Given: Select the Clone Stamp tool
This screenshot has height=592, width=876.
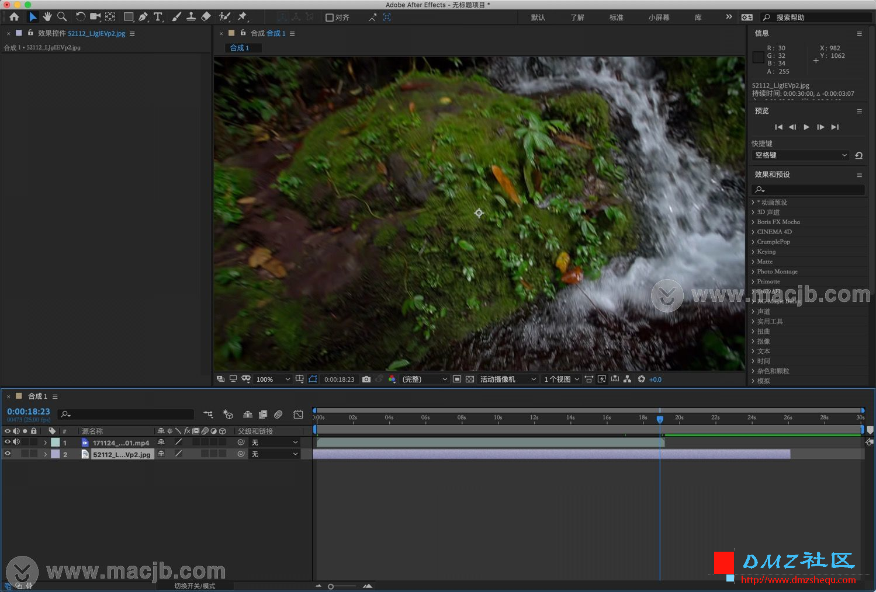Looking at the screenshot, I should 191,17.
